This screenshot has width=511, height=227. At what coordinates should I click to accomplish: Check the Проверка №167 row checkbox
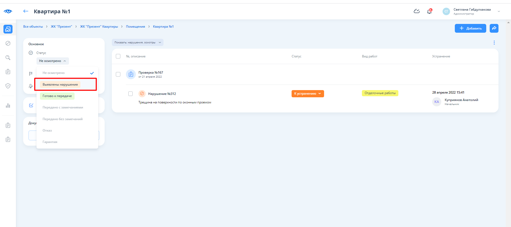pyautogui.click(x=118, y=74)
